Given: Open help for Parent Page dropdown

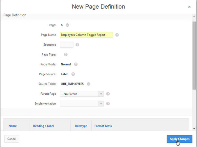Looking at the screenshot, I should click(108, 94).
